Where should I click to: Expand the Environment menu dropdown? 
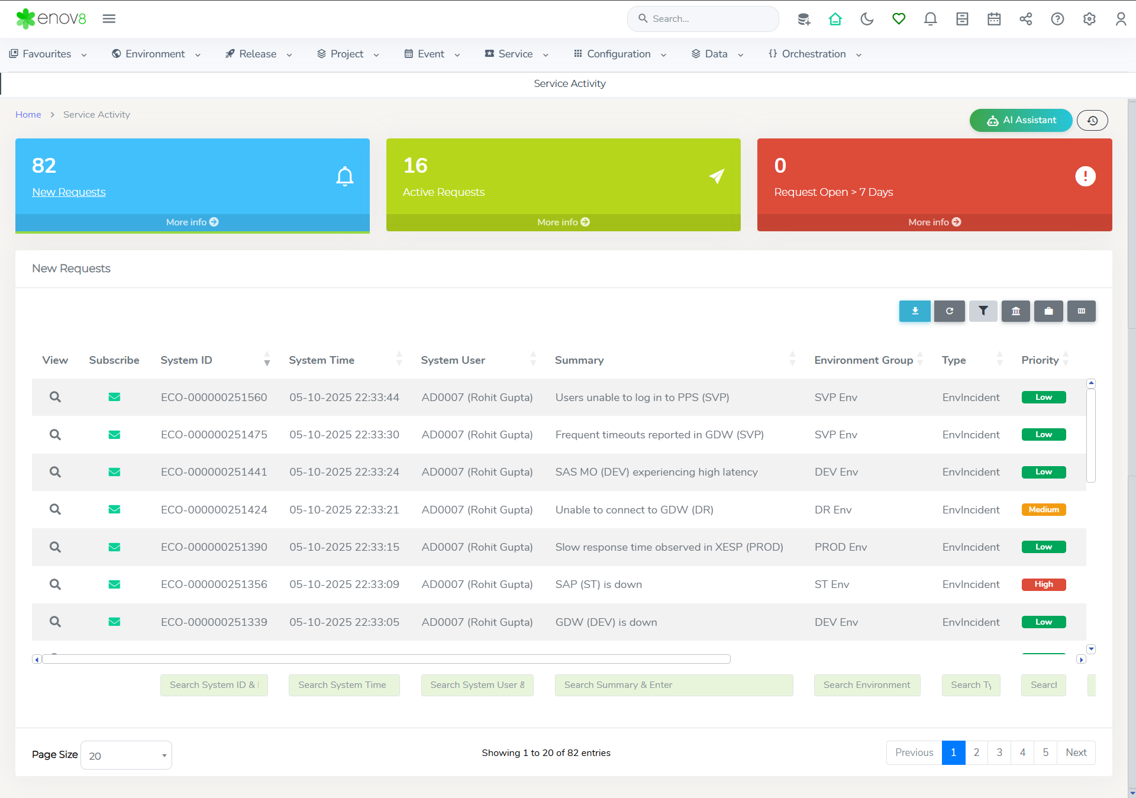coord(156,54)
